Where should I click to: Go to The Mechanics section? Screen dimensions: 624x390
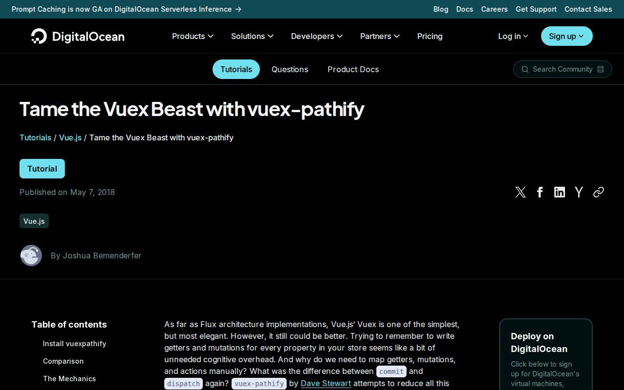[x=69, y=379]
